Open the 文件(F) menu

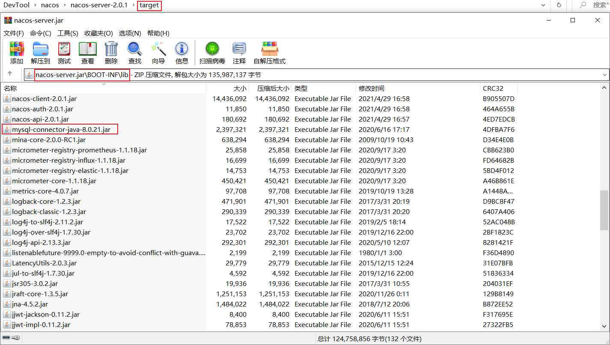tap(14, 33)
